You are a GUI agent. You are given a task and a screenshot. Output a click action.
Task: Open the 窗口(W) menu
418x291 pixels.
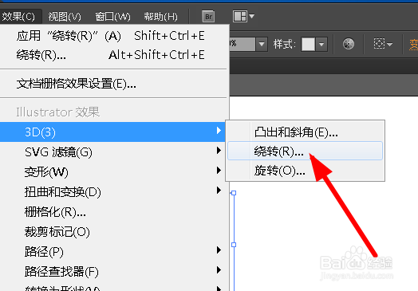point(113,17)
